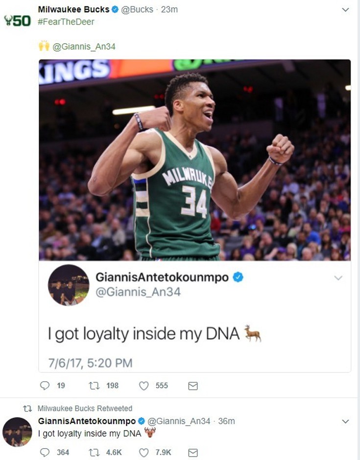Screen dimensions: 360x460
Task: Expand options chevron in quoted Giannis tweet
Action: tap(338, 278)
